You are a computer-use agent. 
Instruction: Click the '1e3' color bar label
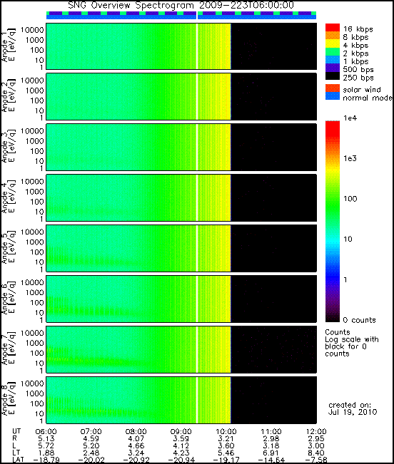[350, 159]
